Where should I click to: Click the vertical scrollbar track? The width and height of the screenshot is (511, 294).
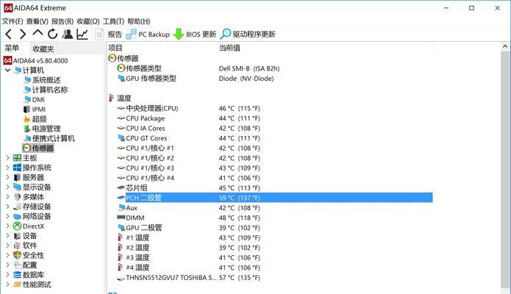[505, 170]
